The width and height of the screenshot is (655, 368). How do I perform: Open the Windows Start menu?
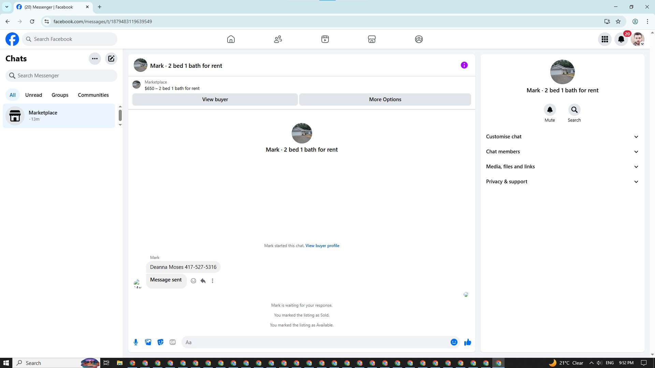click(x=6, y=363)
